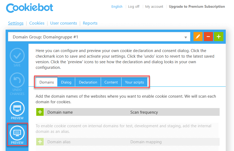Go to the Settings page
This screenshot has width=234, height=151.
point(16,23)
